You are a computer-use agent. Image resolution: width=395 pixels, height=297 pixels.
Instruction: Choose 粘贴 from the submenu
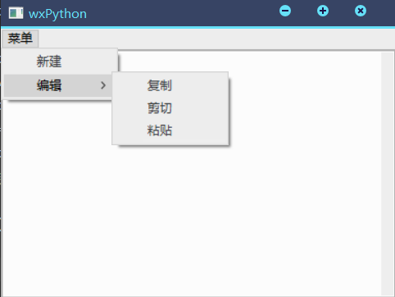(170, 130)
